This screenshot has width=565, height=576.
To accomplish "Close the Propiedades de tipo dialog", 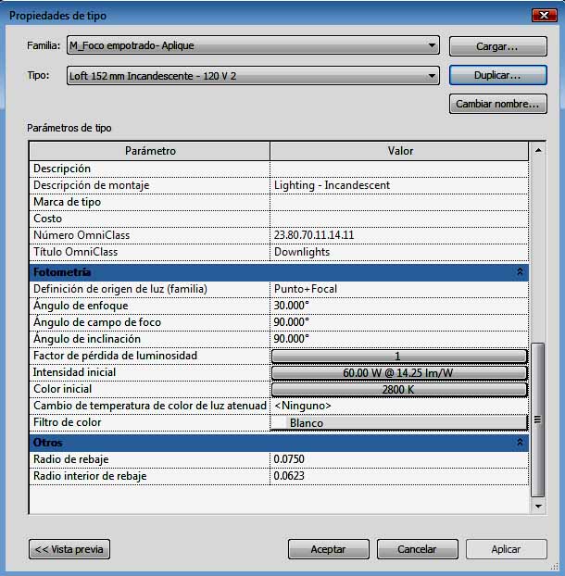I will point(545,16).
